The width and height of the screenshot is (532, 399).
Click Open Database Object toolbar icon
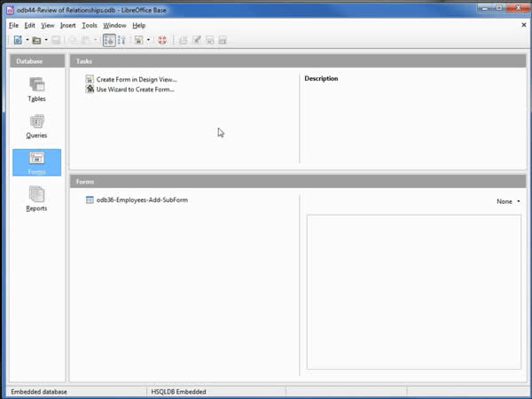coord(184,40)
